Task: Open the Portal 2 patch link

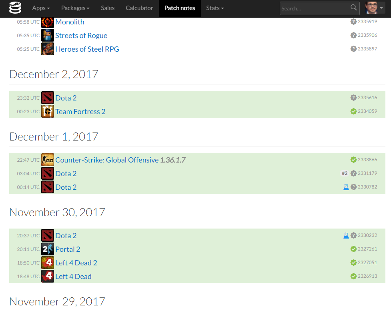Action: coord(68,249)
